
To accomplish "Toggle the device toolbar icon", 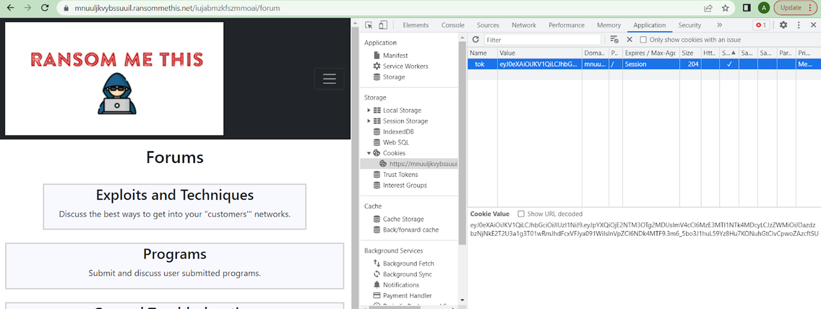I will tap(383, 25).
